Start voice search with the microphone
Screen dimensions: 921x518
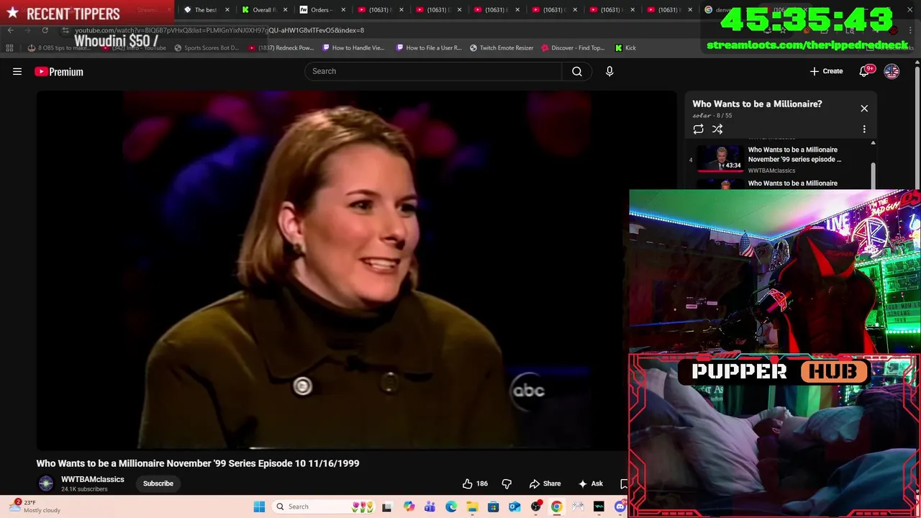609,71
